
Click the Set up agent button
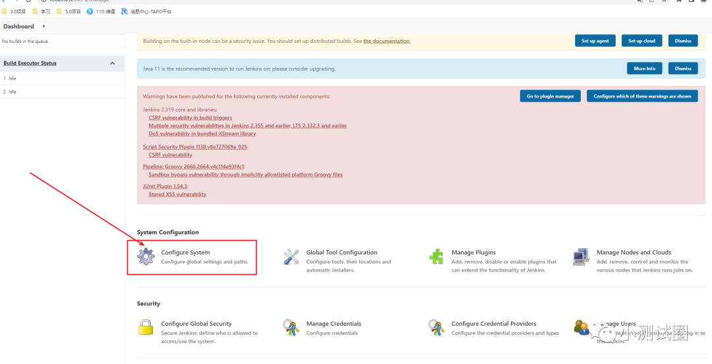pyautogui.click(x=595, y=41)
